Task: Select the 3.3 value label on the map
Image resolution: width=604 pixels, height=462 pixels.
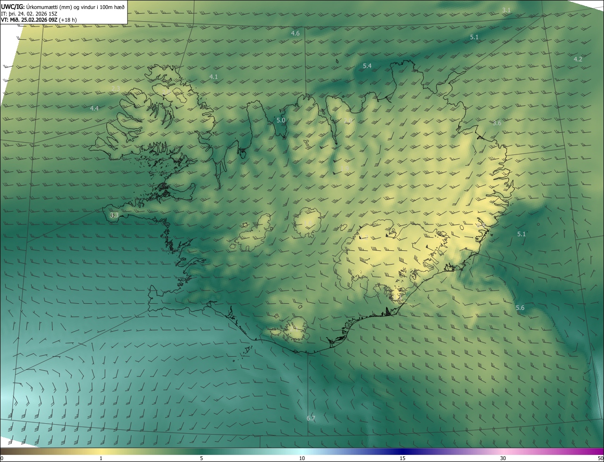Action: point(114,215)
